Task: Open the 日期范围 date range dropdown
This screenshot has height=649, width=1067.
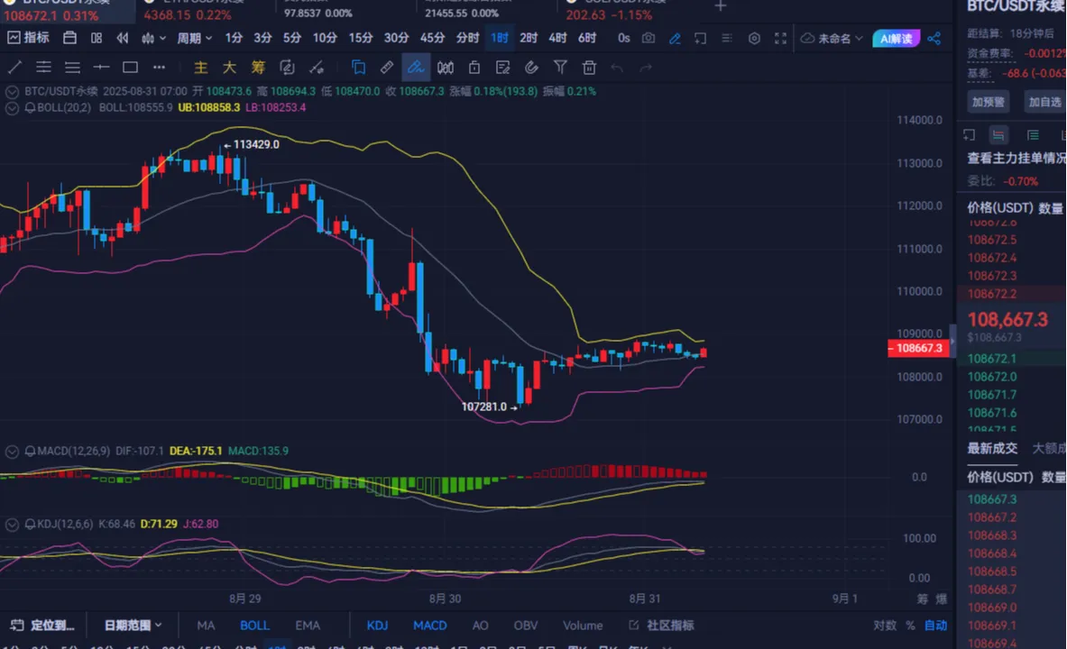Action: click(133, 626)
